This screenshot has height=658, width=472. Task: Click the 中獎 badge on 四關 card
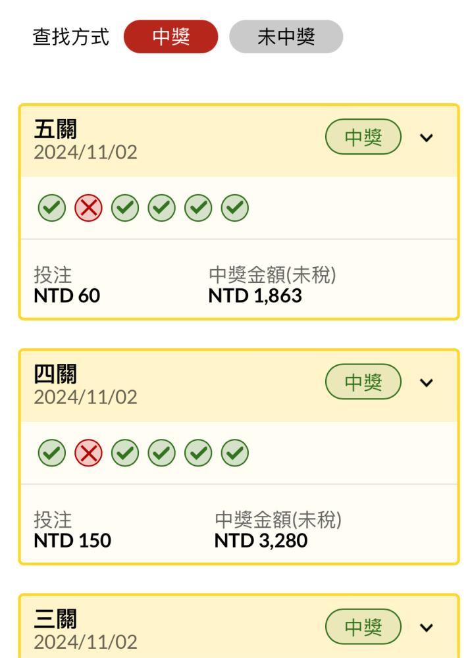pyautogui.click(x=363, y=382)
